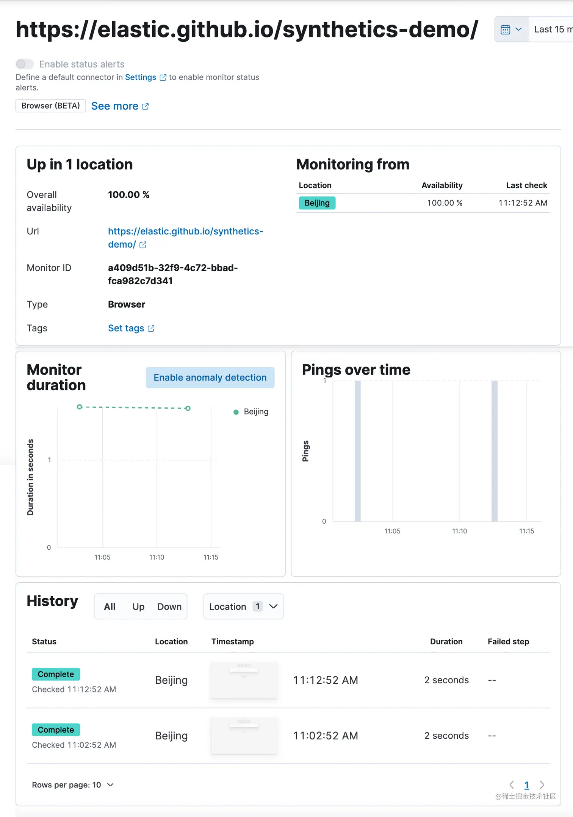Click Duration column header in history
The image size is (573, 817).
pyautogui.click(x=446, y=642)
